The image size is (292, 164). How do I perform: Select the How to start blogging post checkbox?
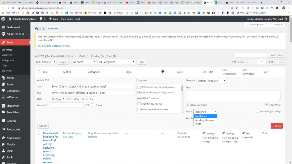pyautogui.click(x=38, y=133)
